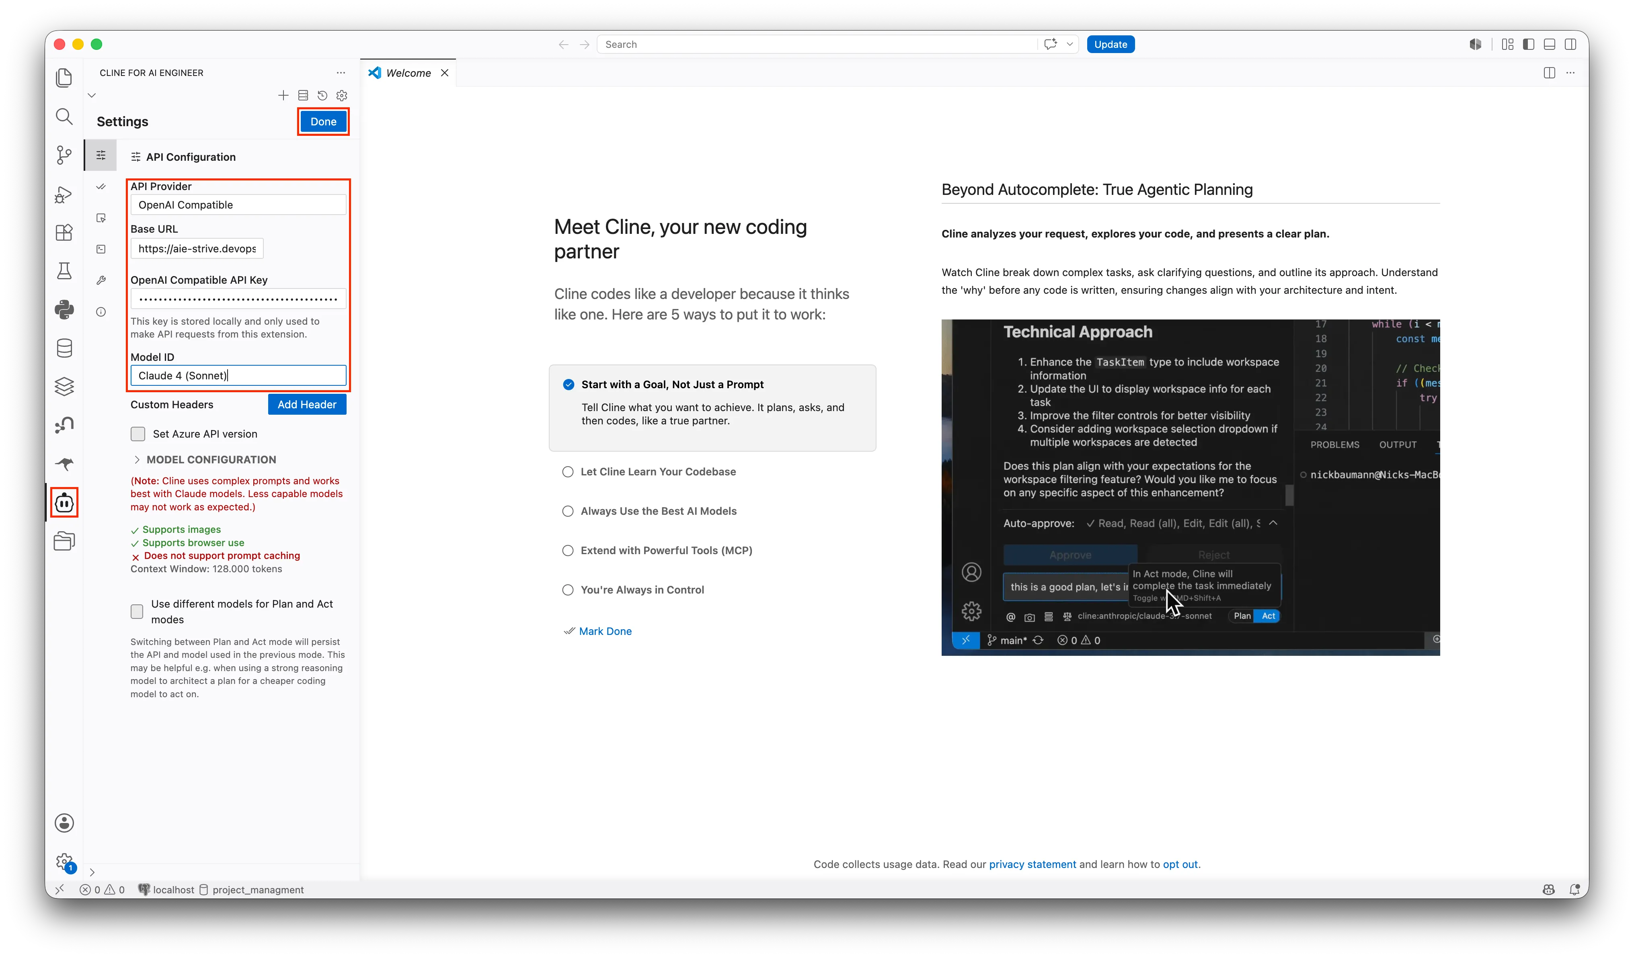Click the Customize Layout icon
Viewport: 1634px width, 958px height.
1507,44
